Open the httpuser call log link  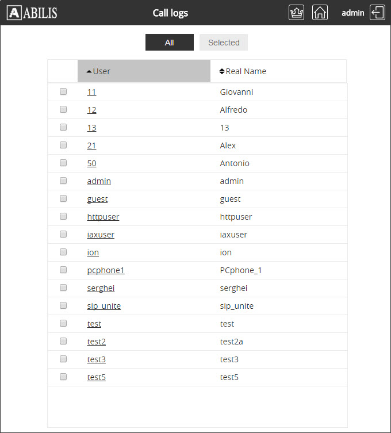click(103, 217)
